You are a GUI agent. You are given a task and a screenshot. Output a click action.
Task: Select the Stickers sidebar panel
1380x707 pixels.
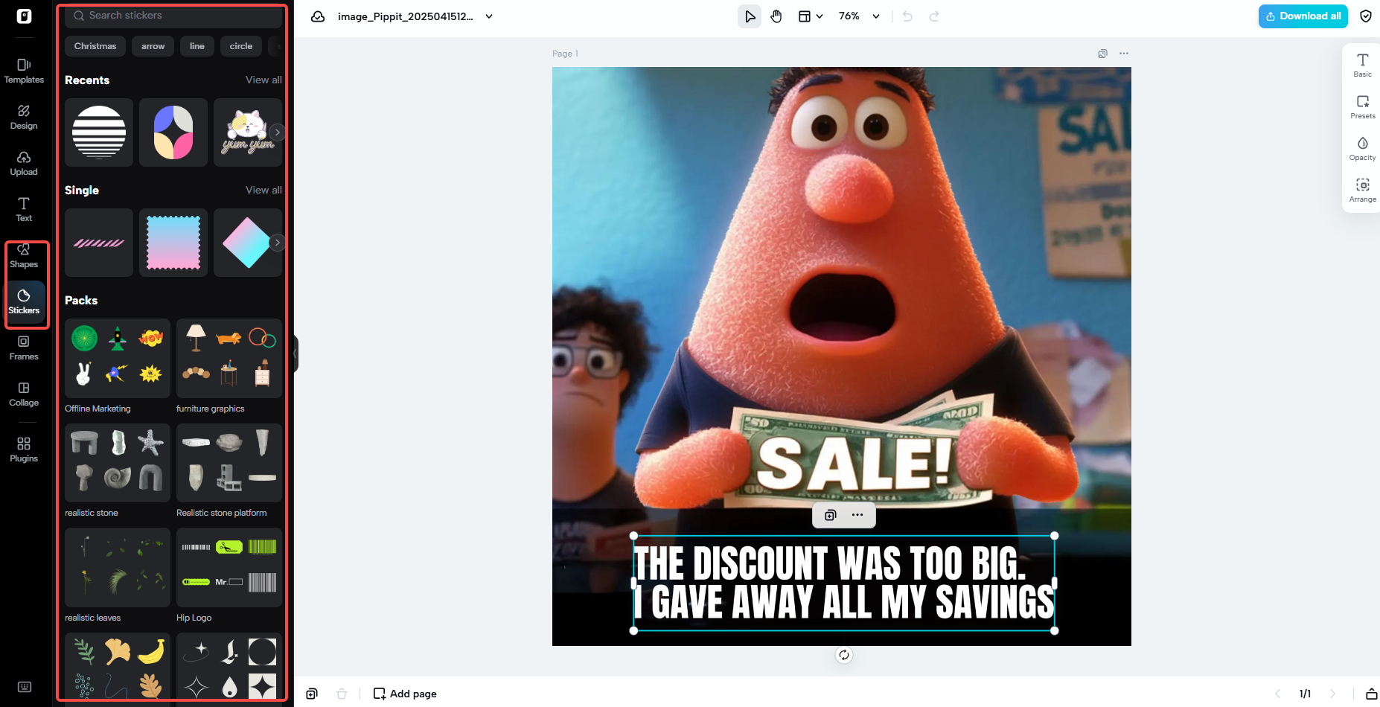[x=24, y=302]
